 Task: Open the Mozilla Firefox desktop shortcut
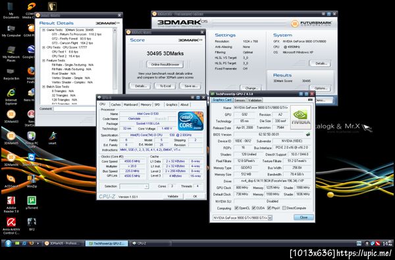[31, 74]
